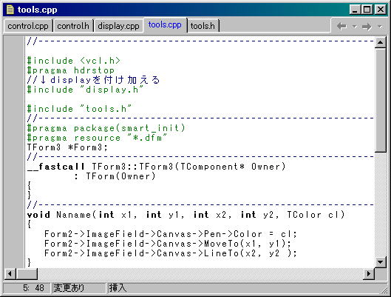Click the horizontal scrollbar right arrow
This screenshot has width=391, height=297.
tap(369, 274)
